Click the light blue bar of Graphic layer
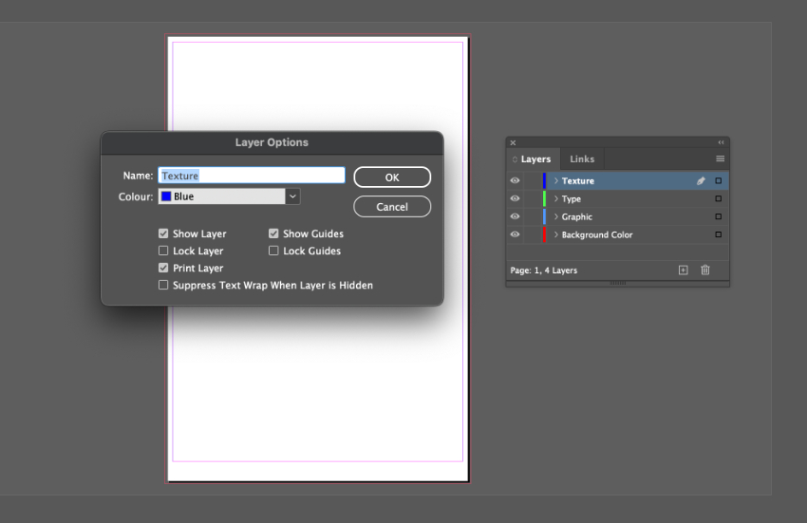The image size is (807, 523). coord(545,216)
